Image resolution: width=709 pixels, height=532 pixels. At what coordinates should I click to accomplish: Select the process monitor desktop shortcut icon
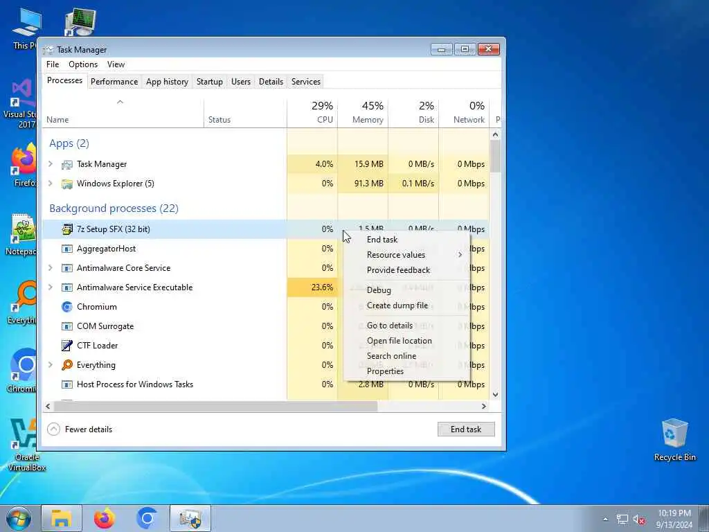(x=80, y=21)
